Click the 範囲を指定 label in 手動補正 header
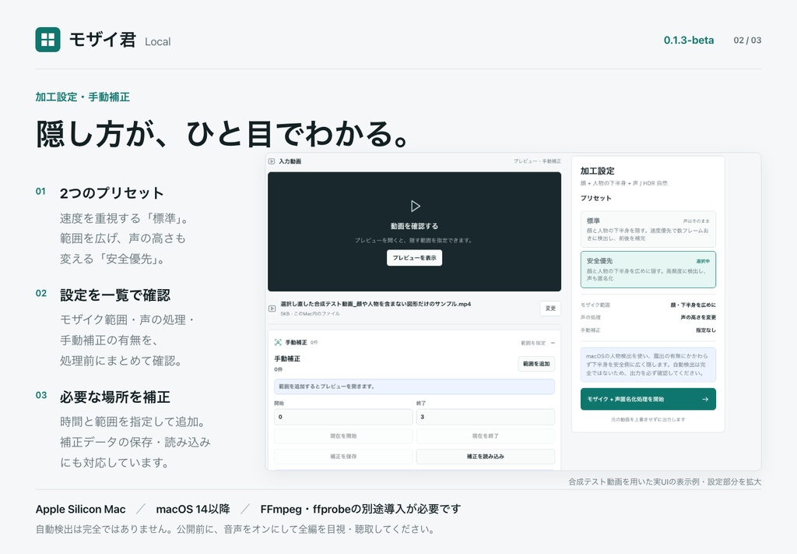797x554 pixels. tap(533, 343)
